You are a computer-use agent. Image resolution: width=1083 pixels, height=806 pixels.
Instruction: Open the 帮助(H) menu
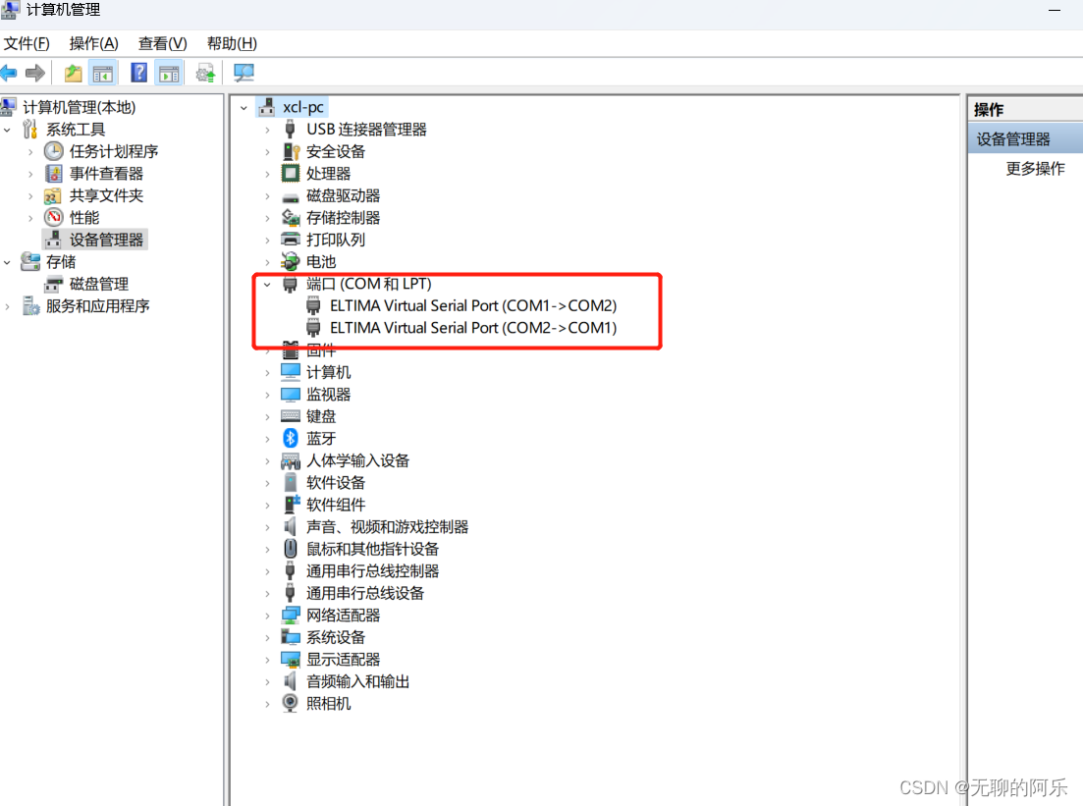tap(232, 43)
